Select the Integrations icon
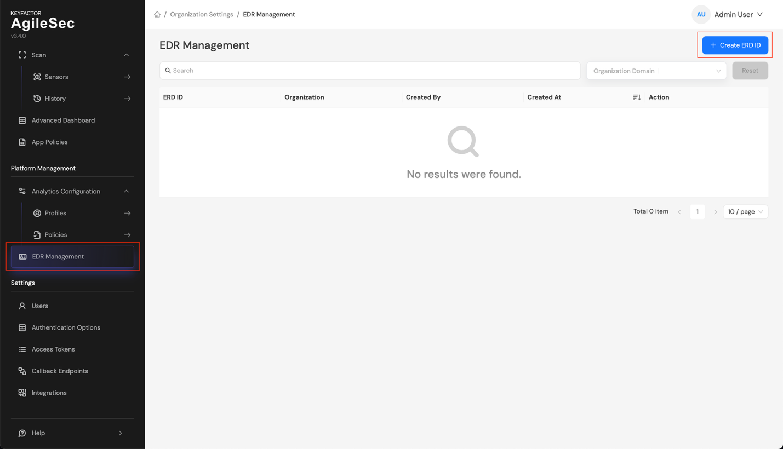 point(22,393)
